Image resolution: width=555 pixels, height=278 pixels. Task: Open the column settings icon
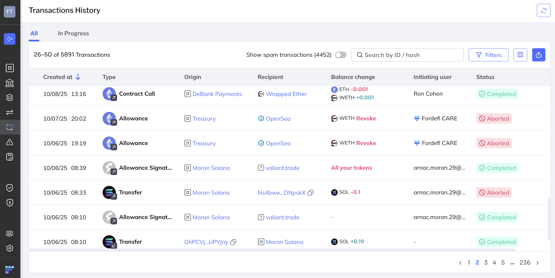520,55
